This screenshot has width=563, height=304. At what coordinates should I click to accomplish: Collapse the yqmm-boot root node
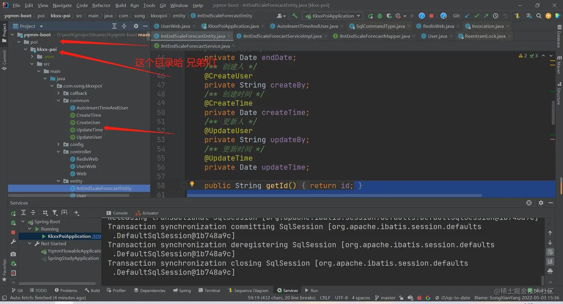[x=12, y=35]
